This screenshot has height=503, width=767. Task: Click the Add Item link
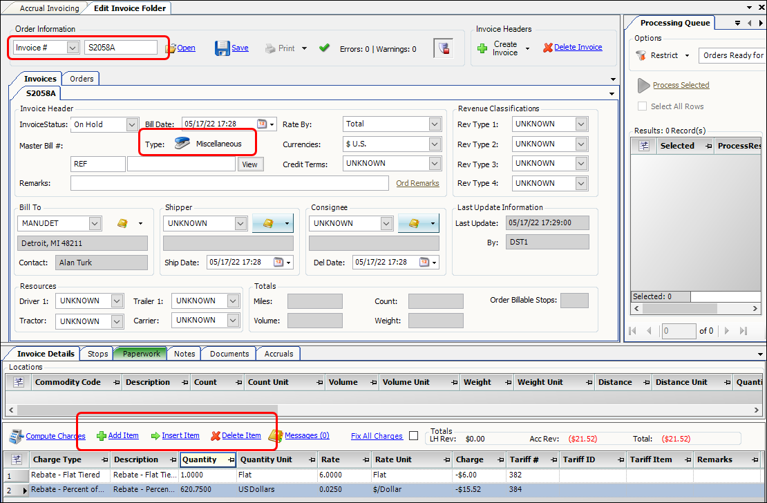123,436
